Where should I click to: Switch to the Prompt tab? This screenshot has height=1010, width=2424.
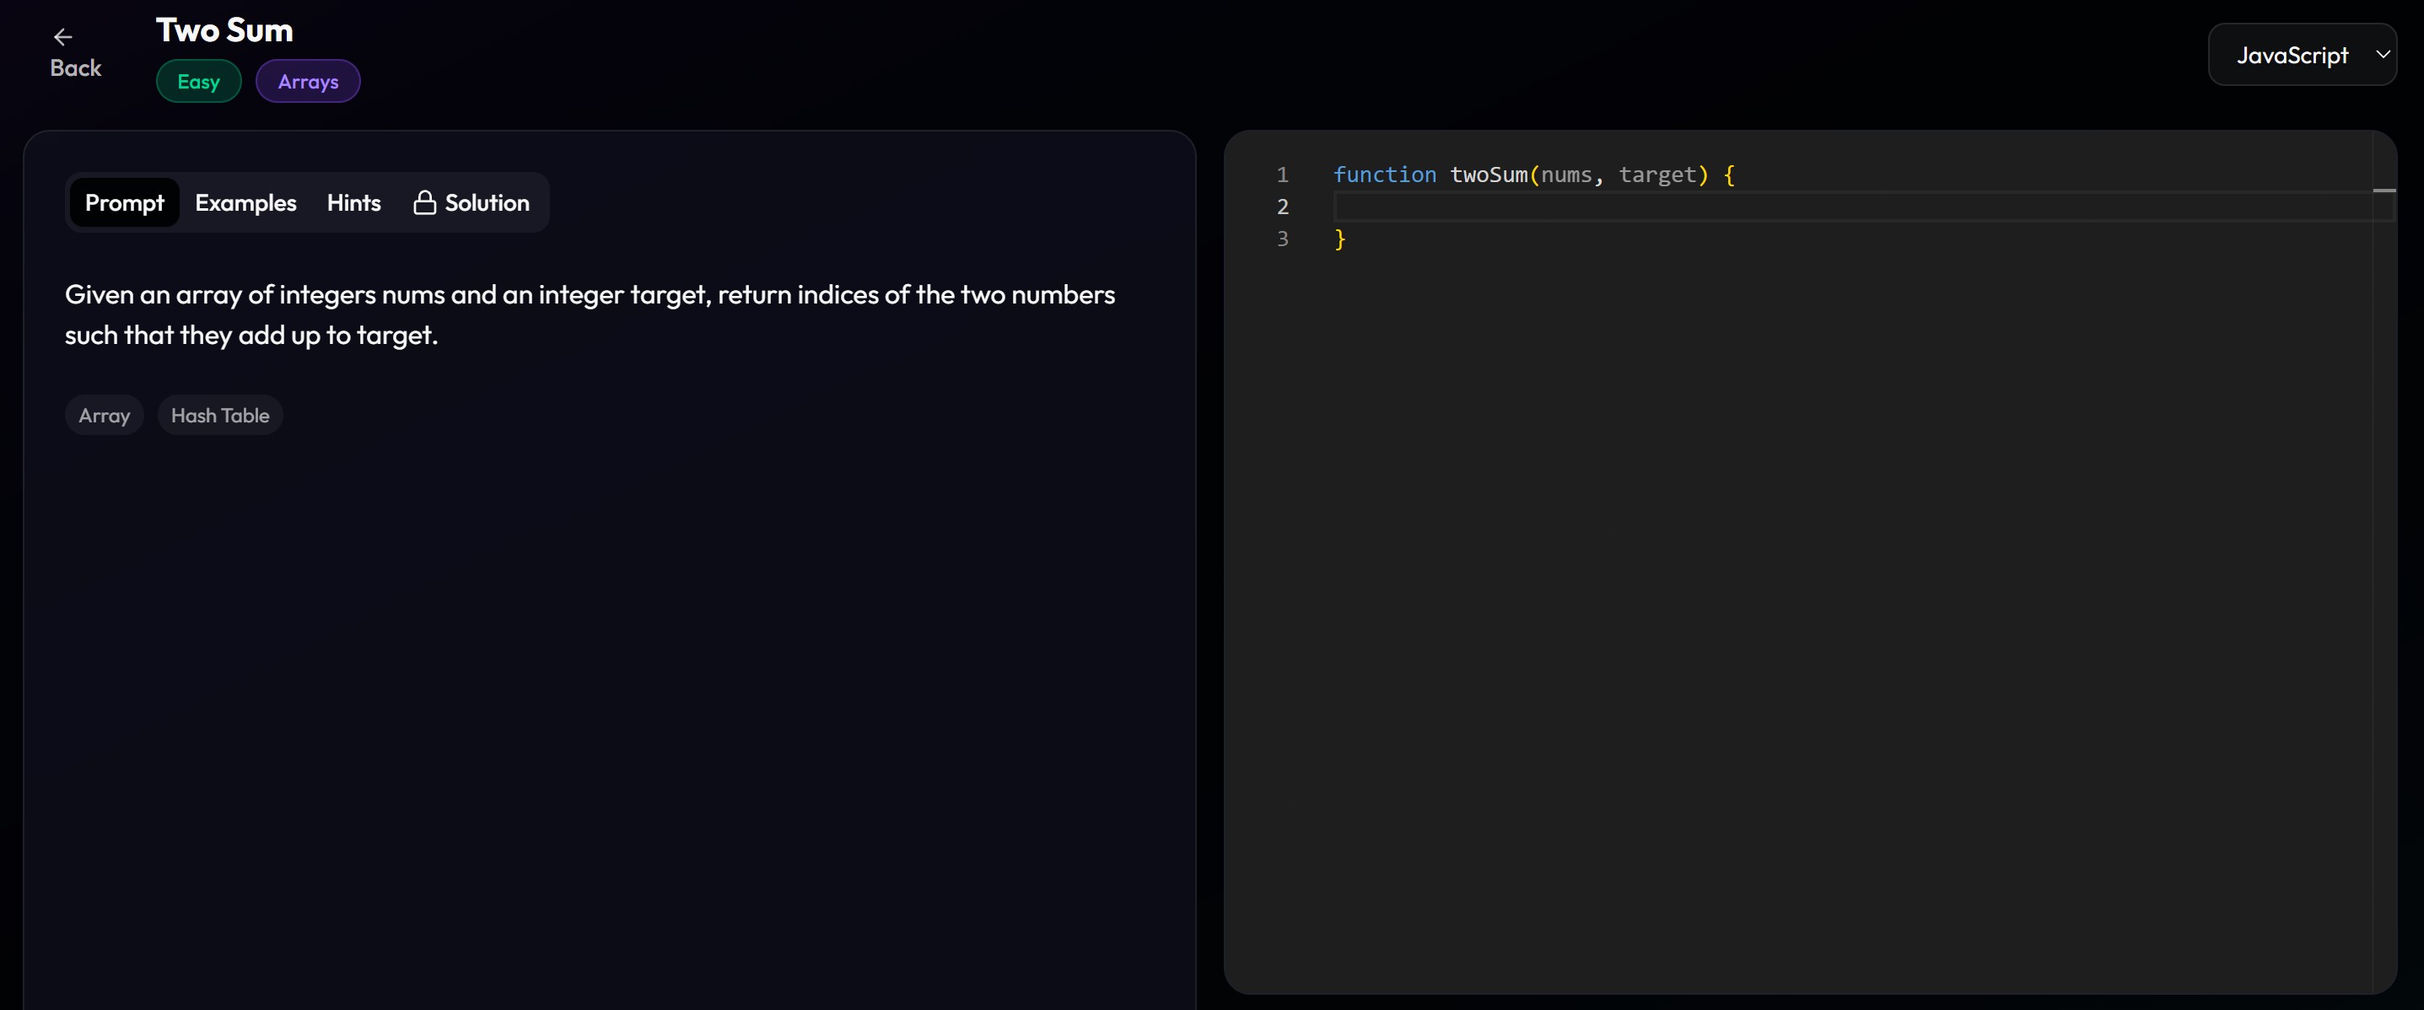pos(124,202)
